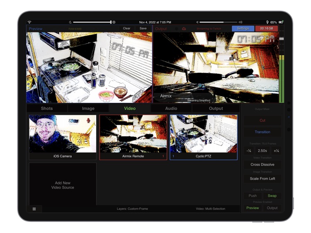
Task: Open the Audio tab
Action: [171, 109]
